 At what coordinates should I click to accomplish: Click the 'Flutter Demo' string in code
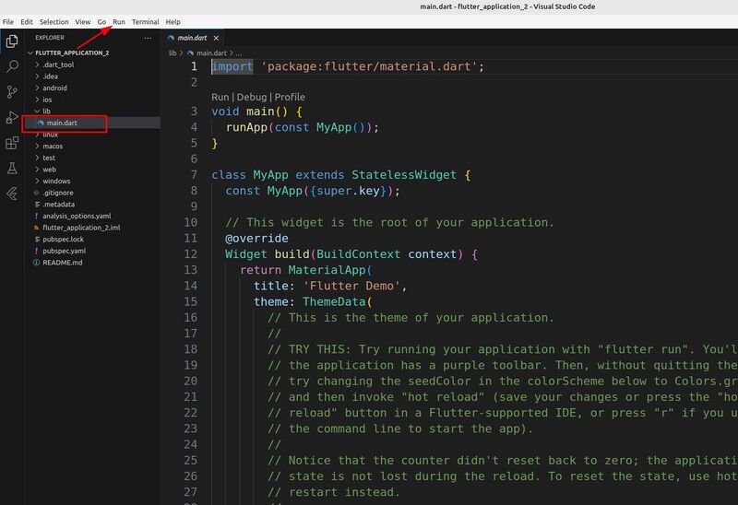point(351,286)
